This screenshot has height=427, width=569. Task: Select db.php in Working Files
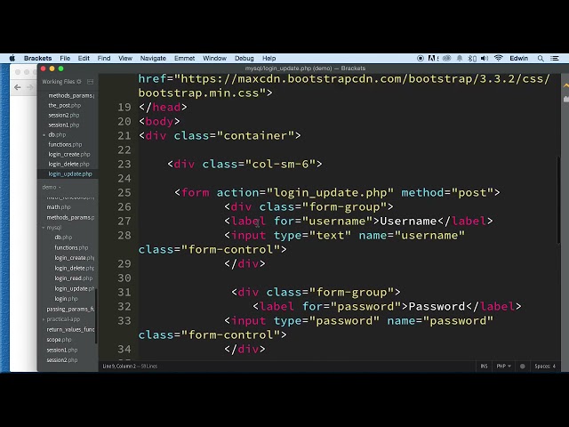57,134
